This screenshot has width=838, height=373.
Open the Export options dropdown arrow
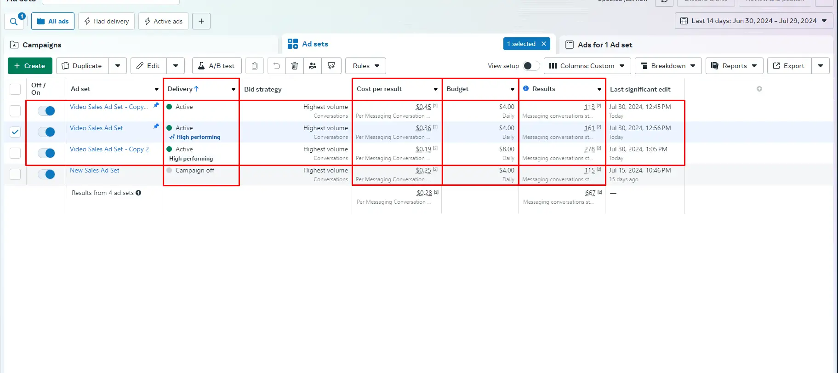click(x=821, y=66)
